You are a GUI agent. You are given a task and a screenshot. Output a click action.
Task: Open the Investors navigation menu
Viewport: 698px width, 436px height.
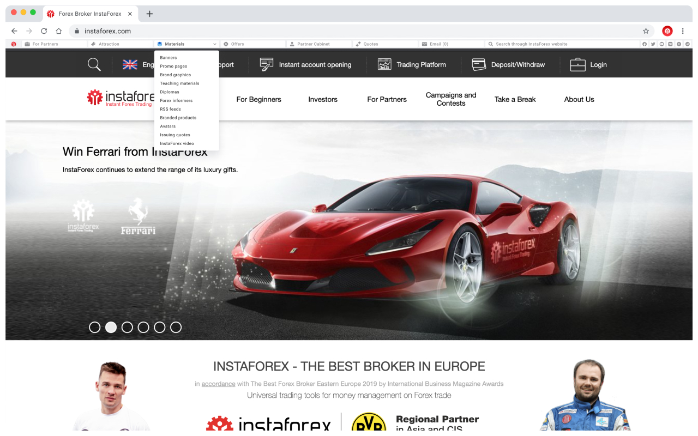tap(323, 99)
